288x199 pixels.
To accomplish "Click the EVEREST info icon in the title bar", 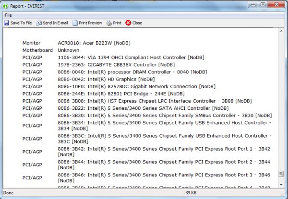I will point(5,6).
